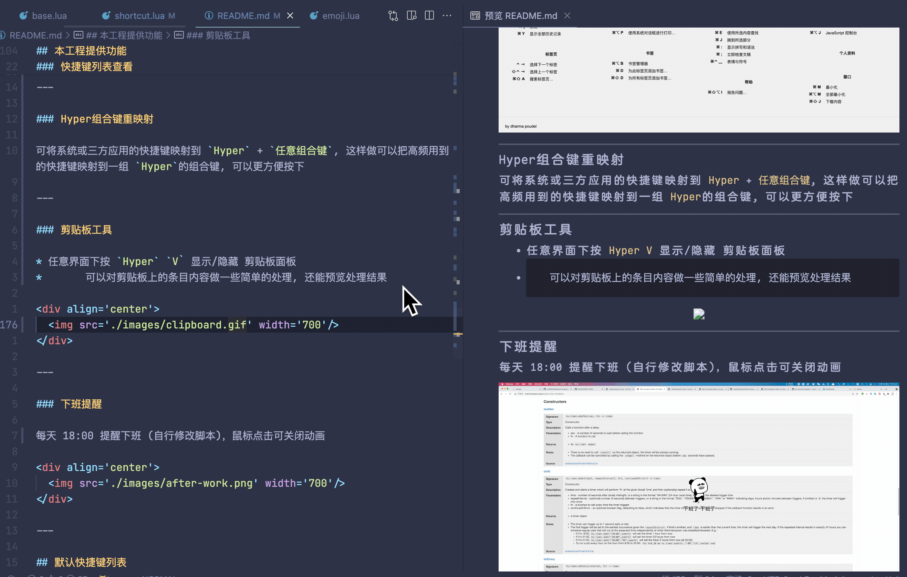Click the broken clipboard.gif image icon in preview
This screenshot has height=577, width=907.
[699, 314]
